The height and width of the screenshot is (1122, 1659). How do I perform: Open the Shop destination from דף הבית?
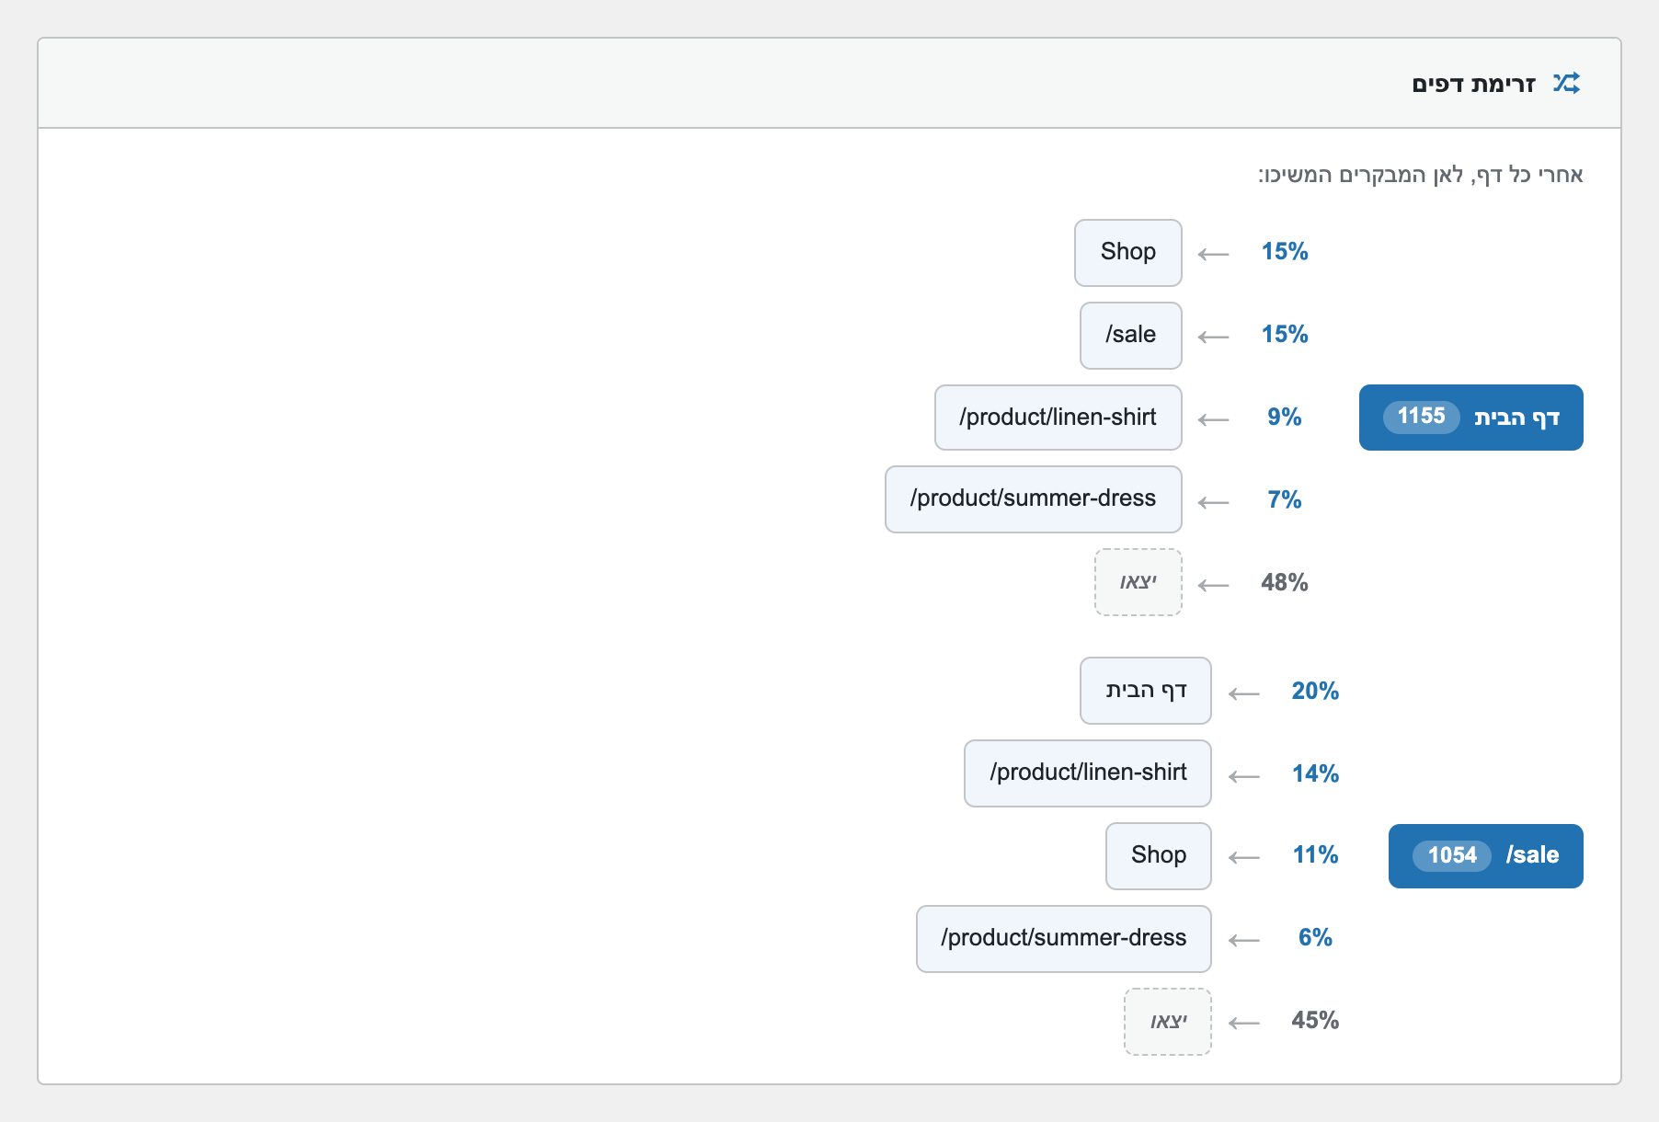click(1127, 252)
